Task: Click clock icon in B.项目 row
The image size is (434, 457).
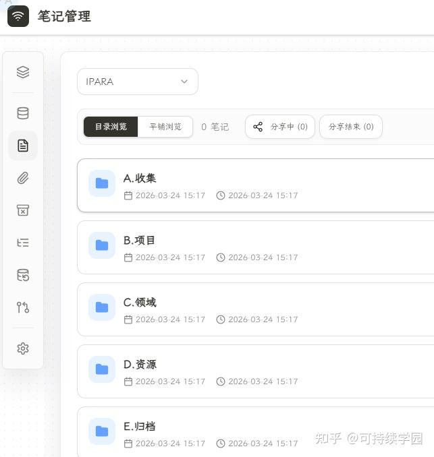Action: click(221, 257)
